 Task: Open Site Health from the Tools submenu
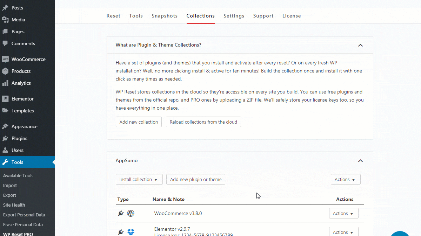tap(14, 205)
